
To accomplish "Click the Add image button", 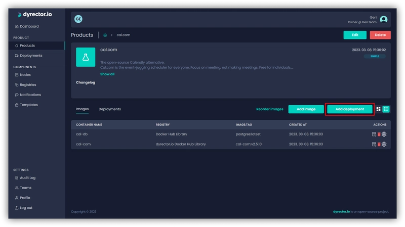I will coord(306,109).
